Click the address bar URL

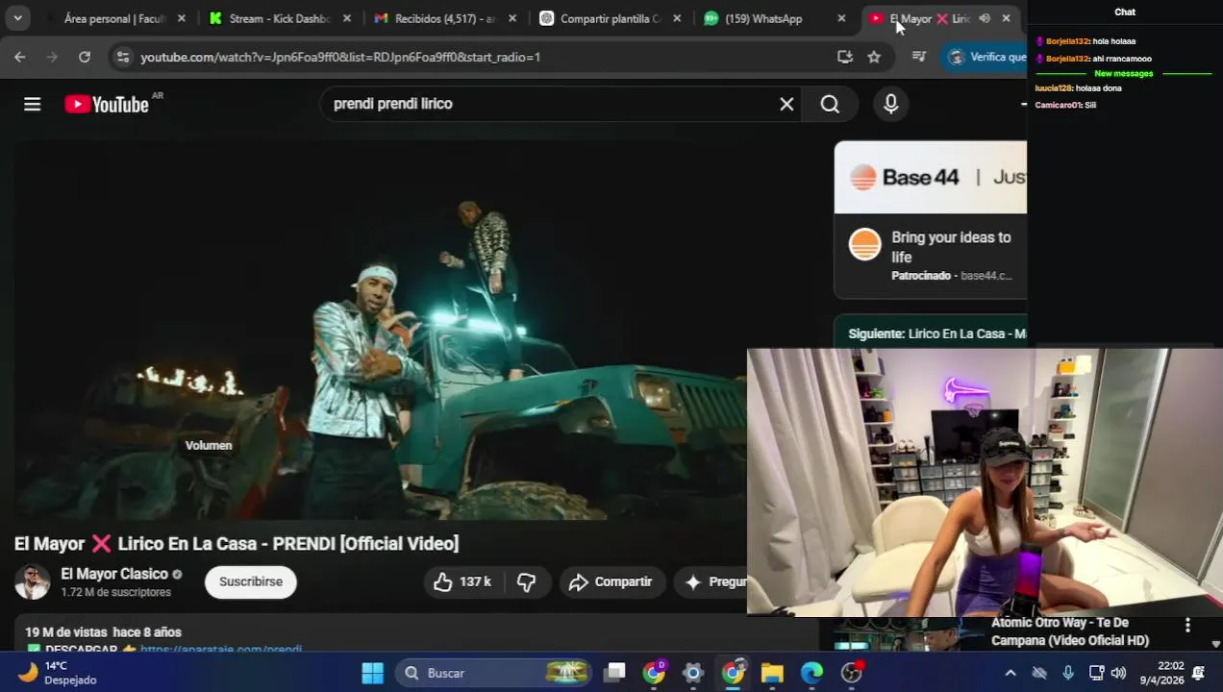[x=340, y=57]
